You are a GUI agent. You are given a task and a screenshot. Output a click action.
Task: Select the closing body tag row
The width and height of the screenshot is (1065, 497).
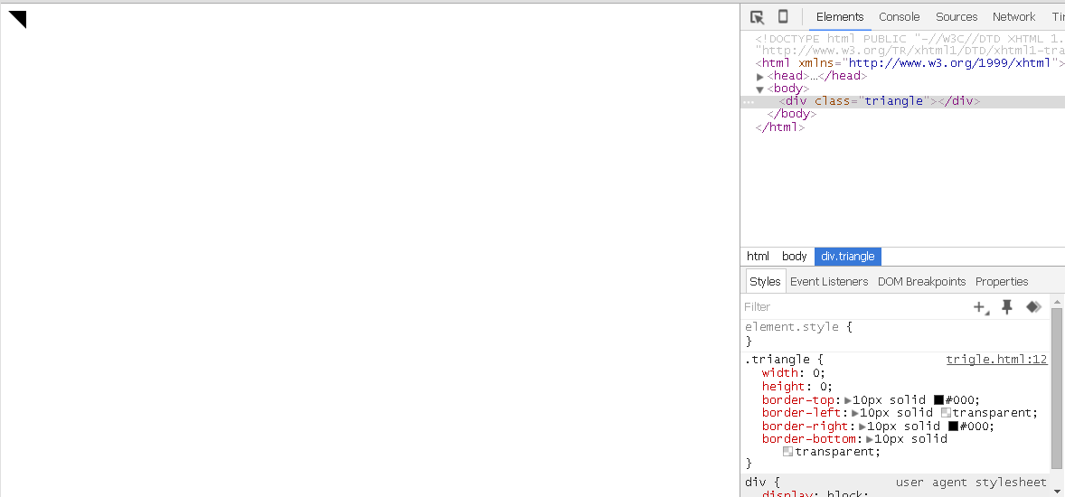click(x=791, y=114)
